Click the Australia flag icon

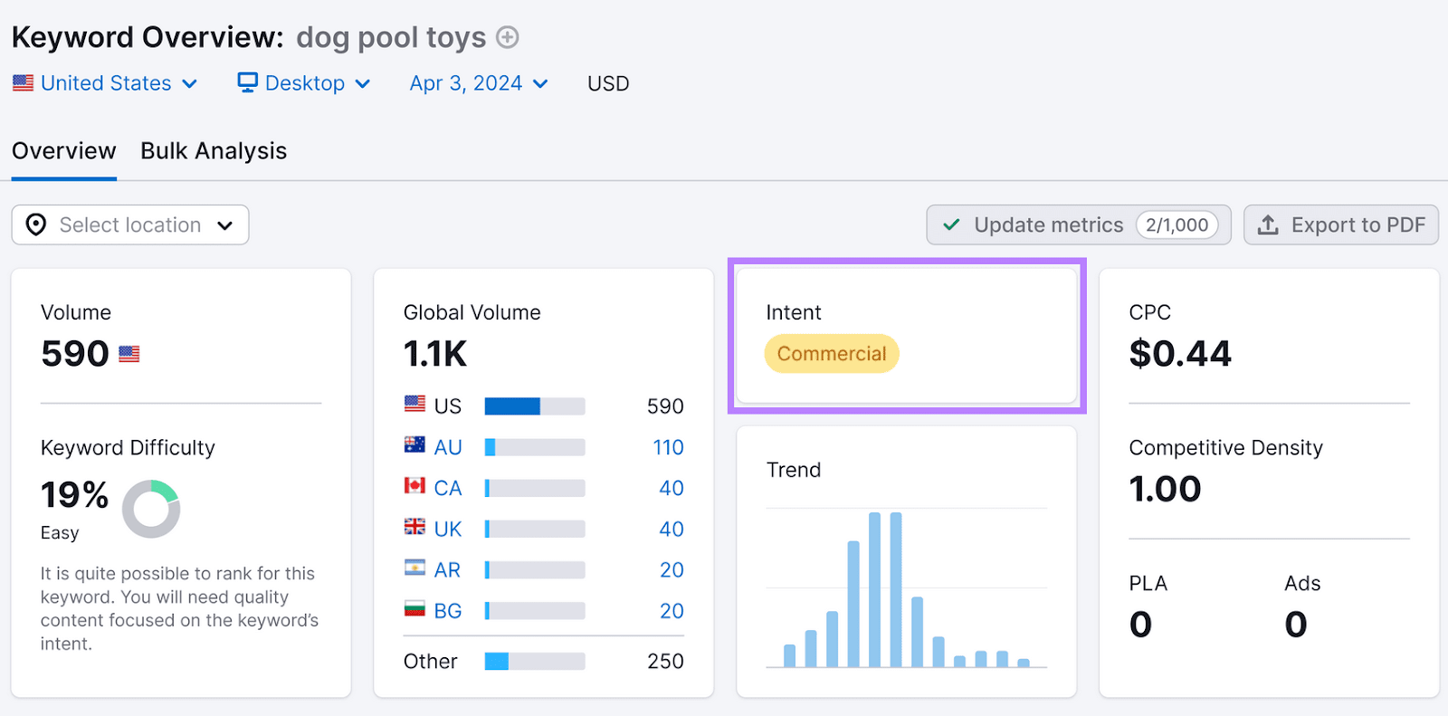pos(414,445)
